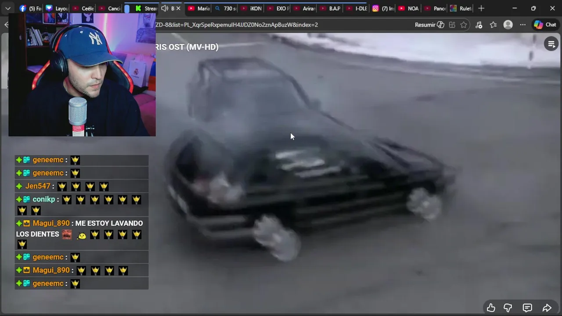Switch to the EXO tab
This screenshot has height=316, width=562.
click(x=277, y=8)
